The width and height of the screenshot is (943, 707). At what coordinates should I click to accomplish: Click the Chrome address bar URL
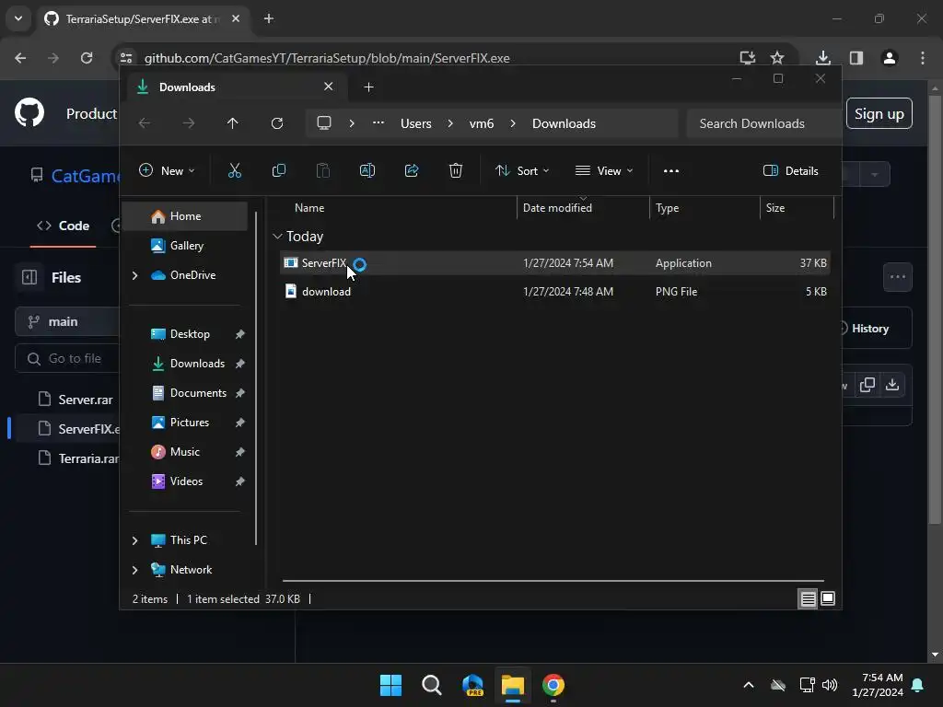327,58
